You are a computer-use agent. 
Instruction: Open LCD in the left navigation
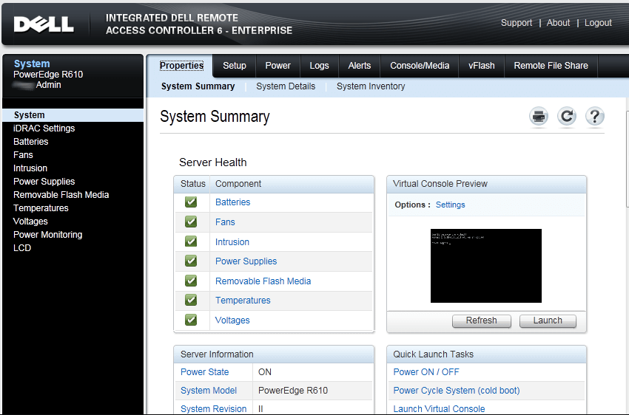(x=22, y=247)
